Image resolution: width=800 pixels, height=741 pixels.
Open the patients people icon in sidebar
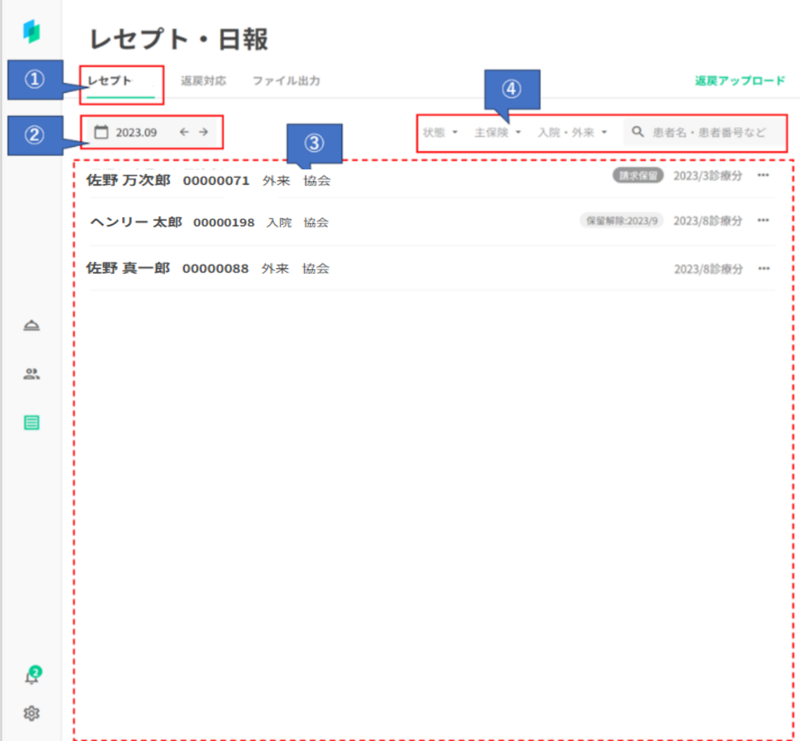coord(32,374)
